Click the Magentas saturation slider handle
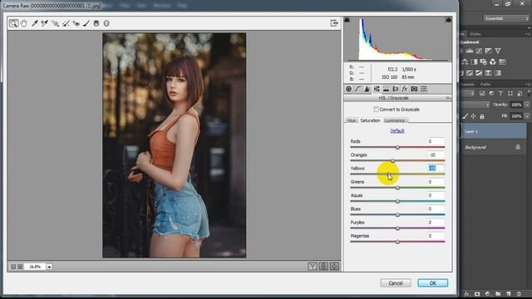This screenshot has height=299, width=532. [x=397, y=242]
